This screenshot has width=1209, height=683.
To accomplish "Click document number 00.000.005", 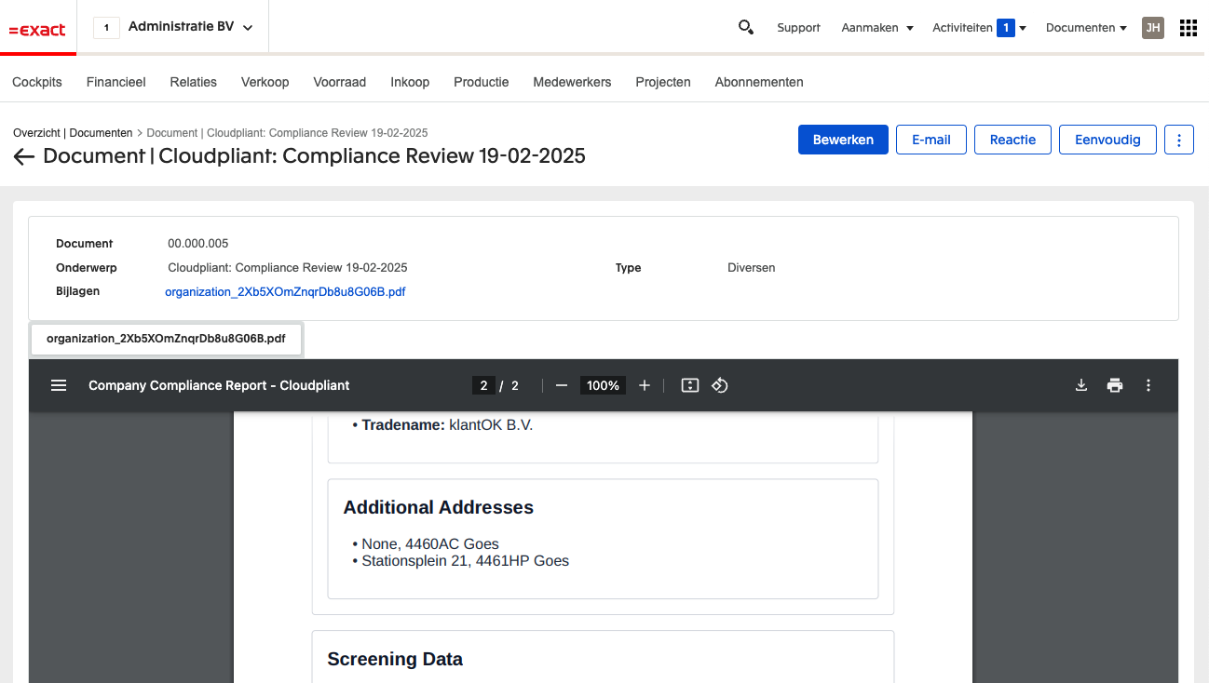I will click(x=198, y=244).
